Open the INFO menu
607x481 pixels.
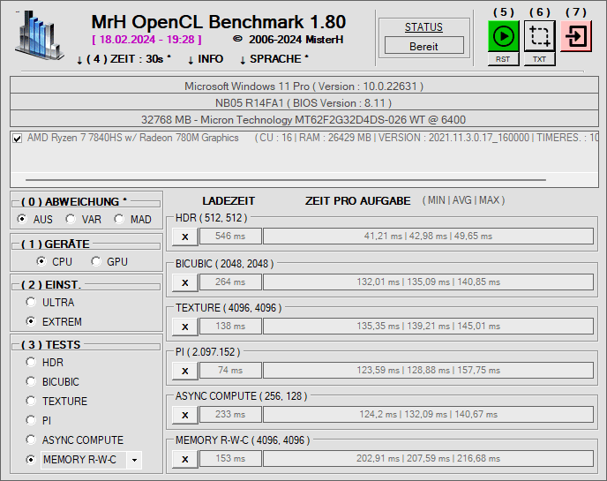click(206, 59)
